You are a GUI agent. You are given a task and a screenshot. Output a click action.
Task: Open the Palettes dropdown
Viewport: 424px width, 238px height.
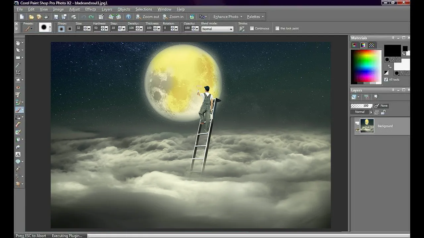254,17
